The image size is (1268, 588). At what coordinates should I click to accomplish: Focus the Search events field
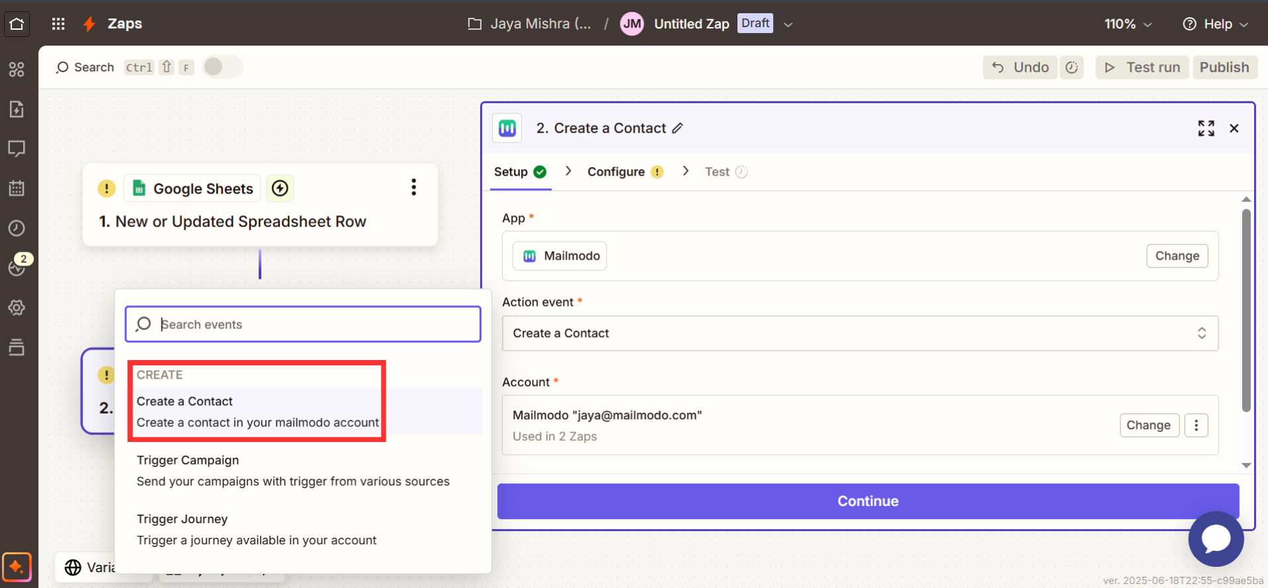[303, 324]
